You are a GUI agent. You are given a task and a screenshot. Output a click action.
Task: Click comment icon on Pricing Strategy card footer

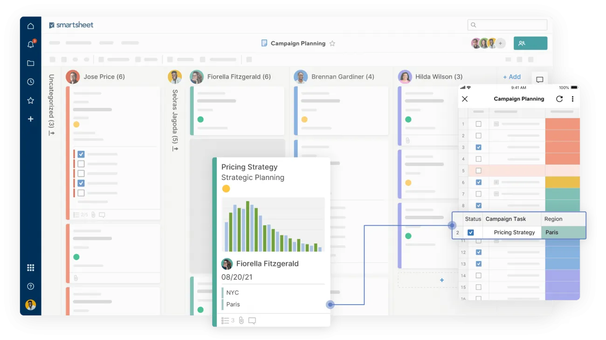click(252, 320)
